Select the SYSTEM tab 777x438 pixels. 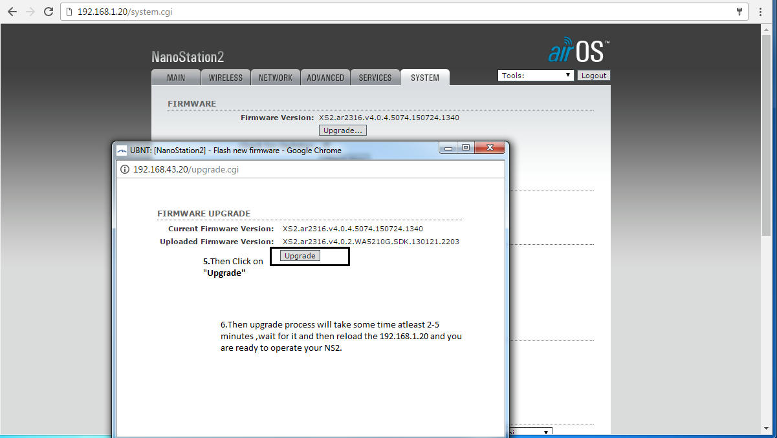[425, 78]
